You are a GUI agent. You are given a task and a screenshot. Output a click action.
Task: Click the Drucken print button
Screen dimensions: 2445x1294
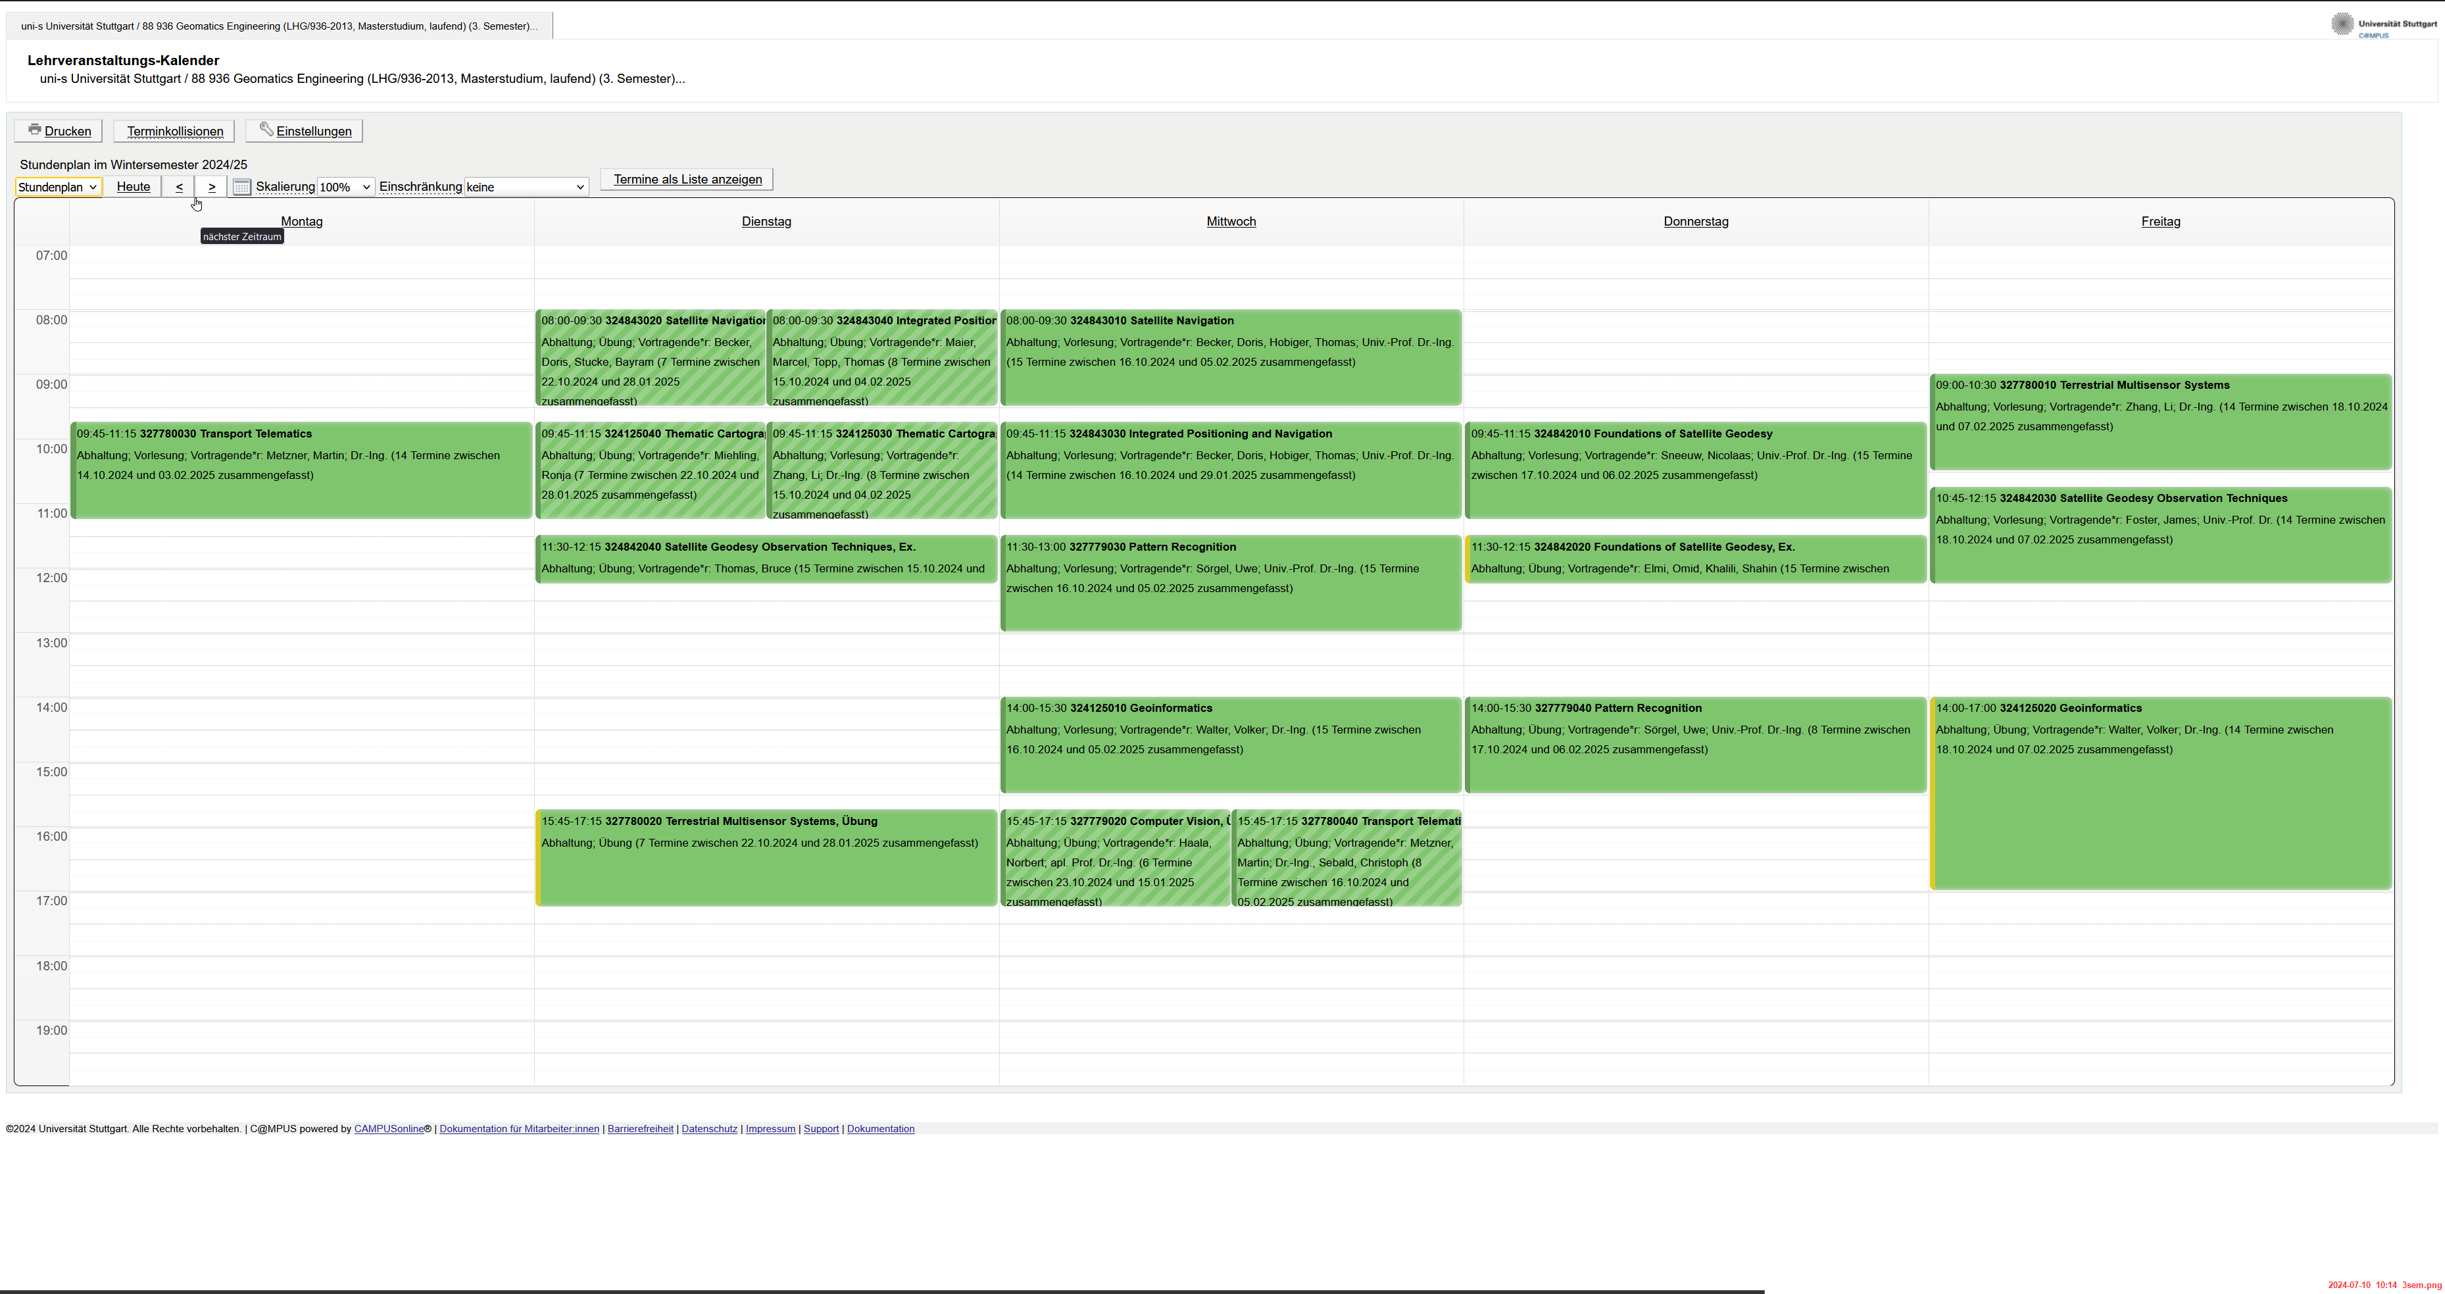[59, 131]
